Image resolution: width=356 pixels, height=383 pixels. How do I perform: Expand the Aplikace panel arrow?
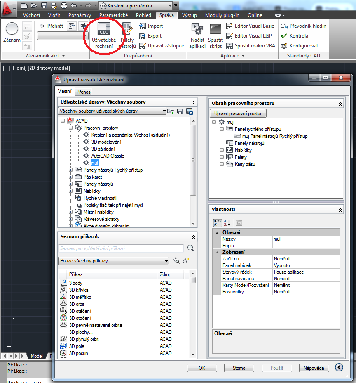click(243, 56)
